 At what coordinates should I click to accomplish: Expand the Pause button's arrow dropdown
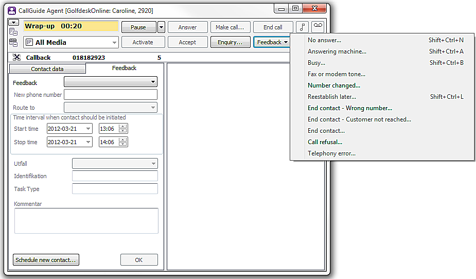[x=161, y=27]
